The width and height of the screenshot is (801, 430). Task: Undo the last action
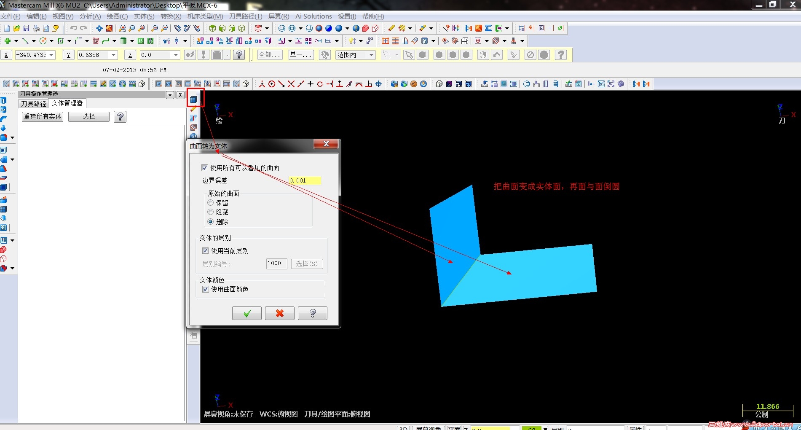point(73,28)
